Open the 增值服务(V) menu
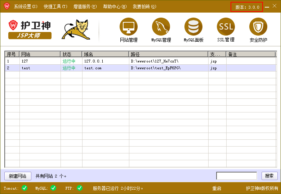The height and width of the screenshot is (194, 281). [85, 6]
